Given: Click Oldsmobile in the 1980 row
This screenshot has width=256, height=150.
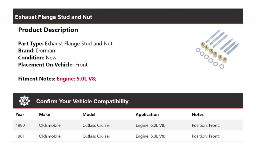Looking at the screenshot, I should click(x=50, y=125).
